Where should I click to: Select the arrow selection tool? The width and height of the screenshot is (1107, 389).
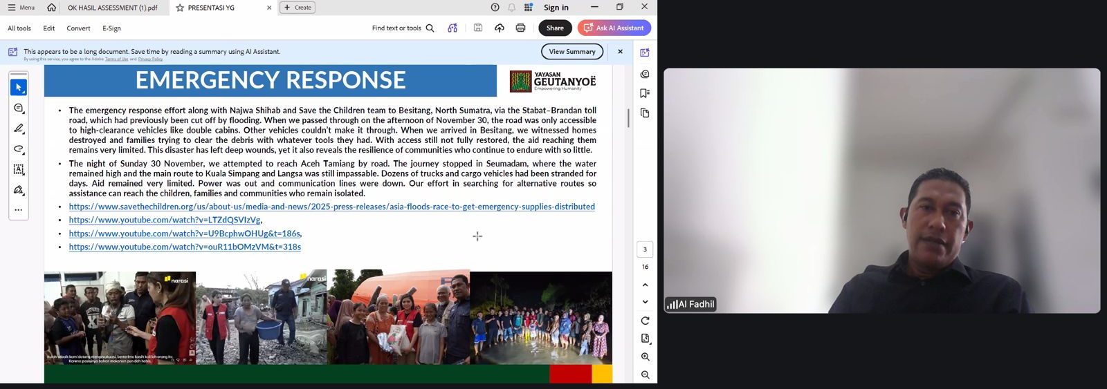tap(19, 88)
